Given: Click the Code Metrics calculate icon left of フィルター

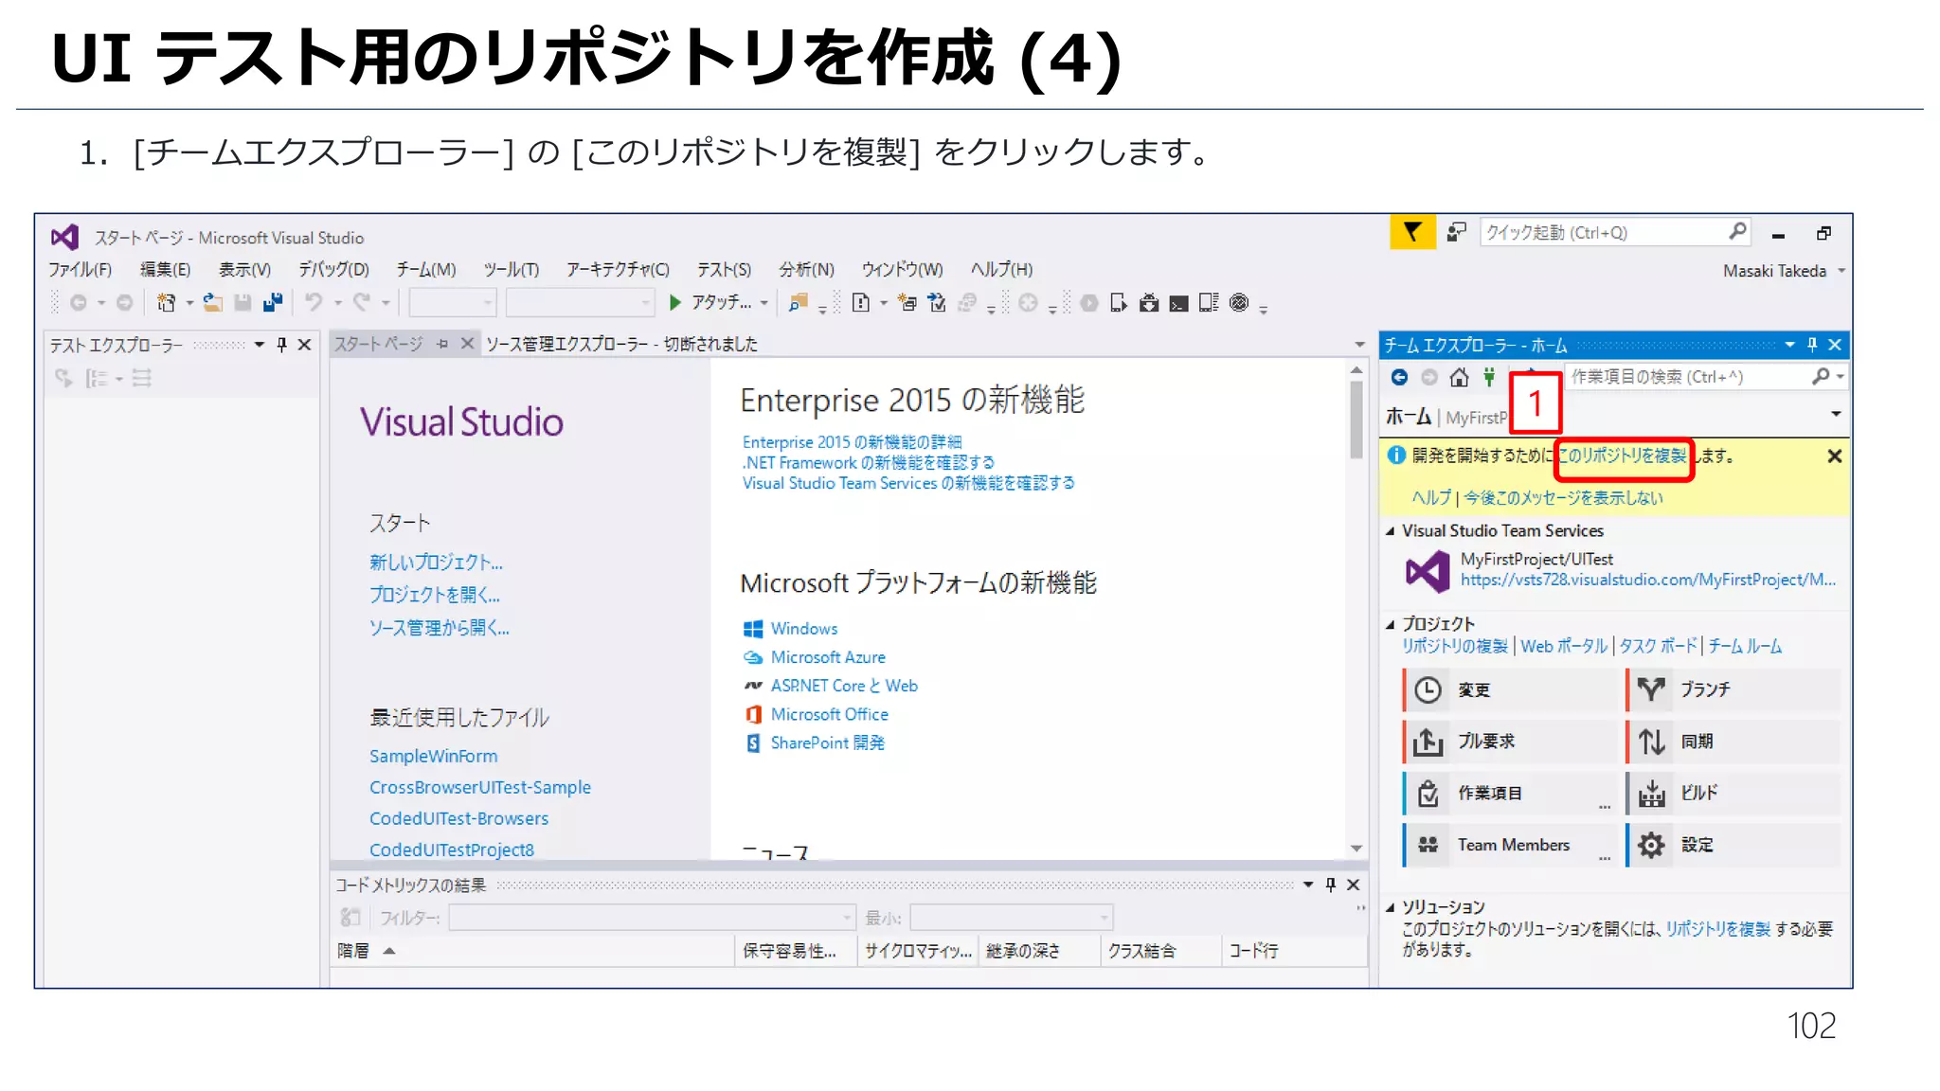Looking at the screenshot, I should point(350,917).
